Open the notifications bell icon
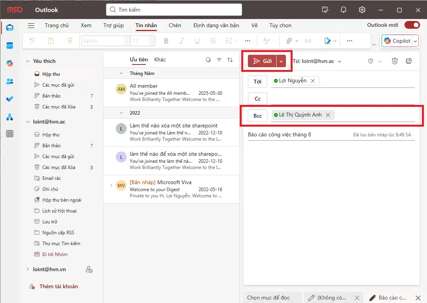Screen dimensions: 427x303 tap(343, 10)
